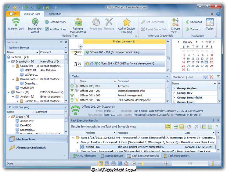Go to previous month in calendar

click(178, 42)
